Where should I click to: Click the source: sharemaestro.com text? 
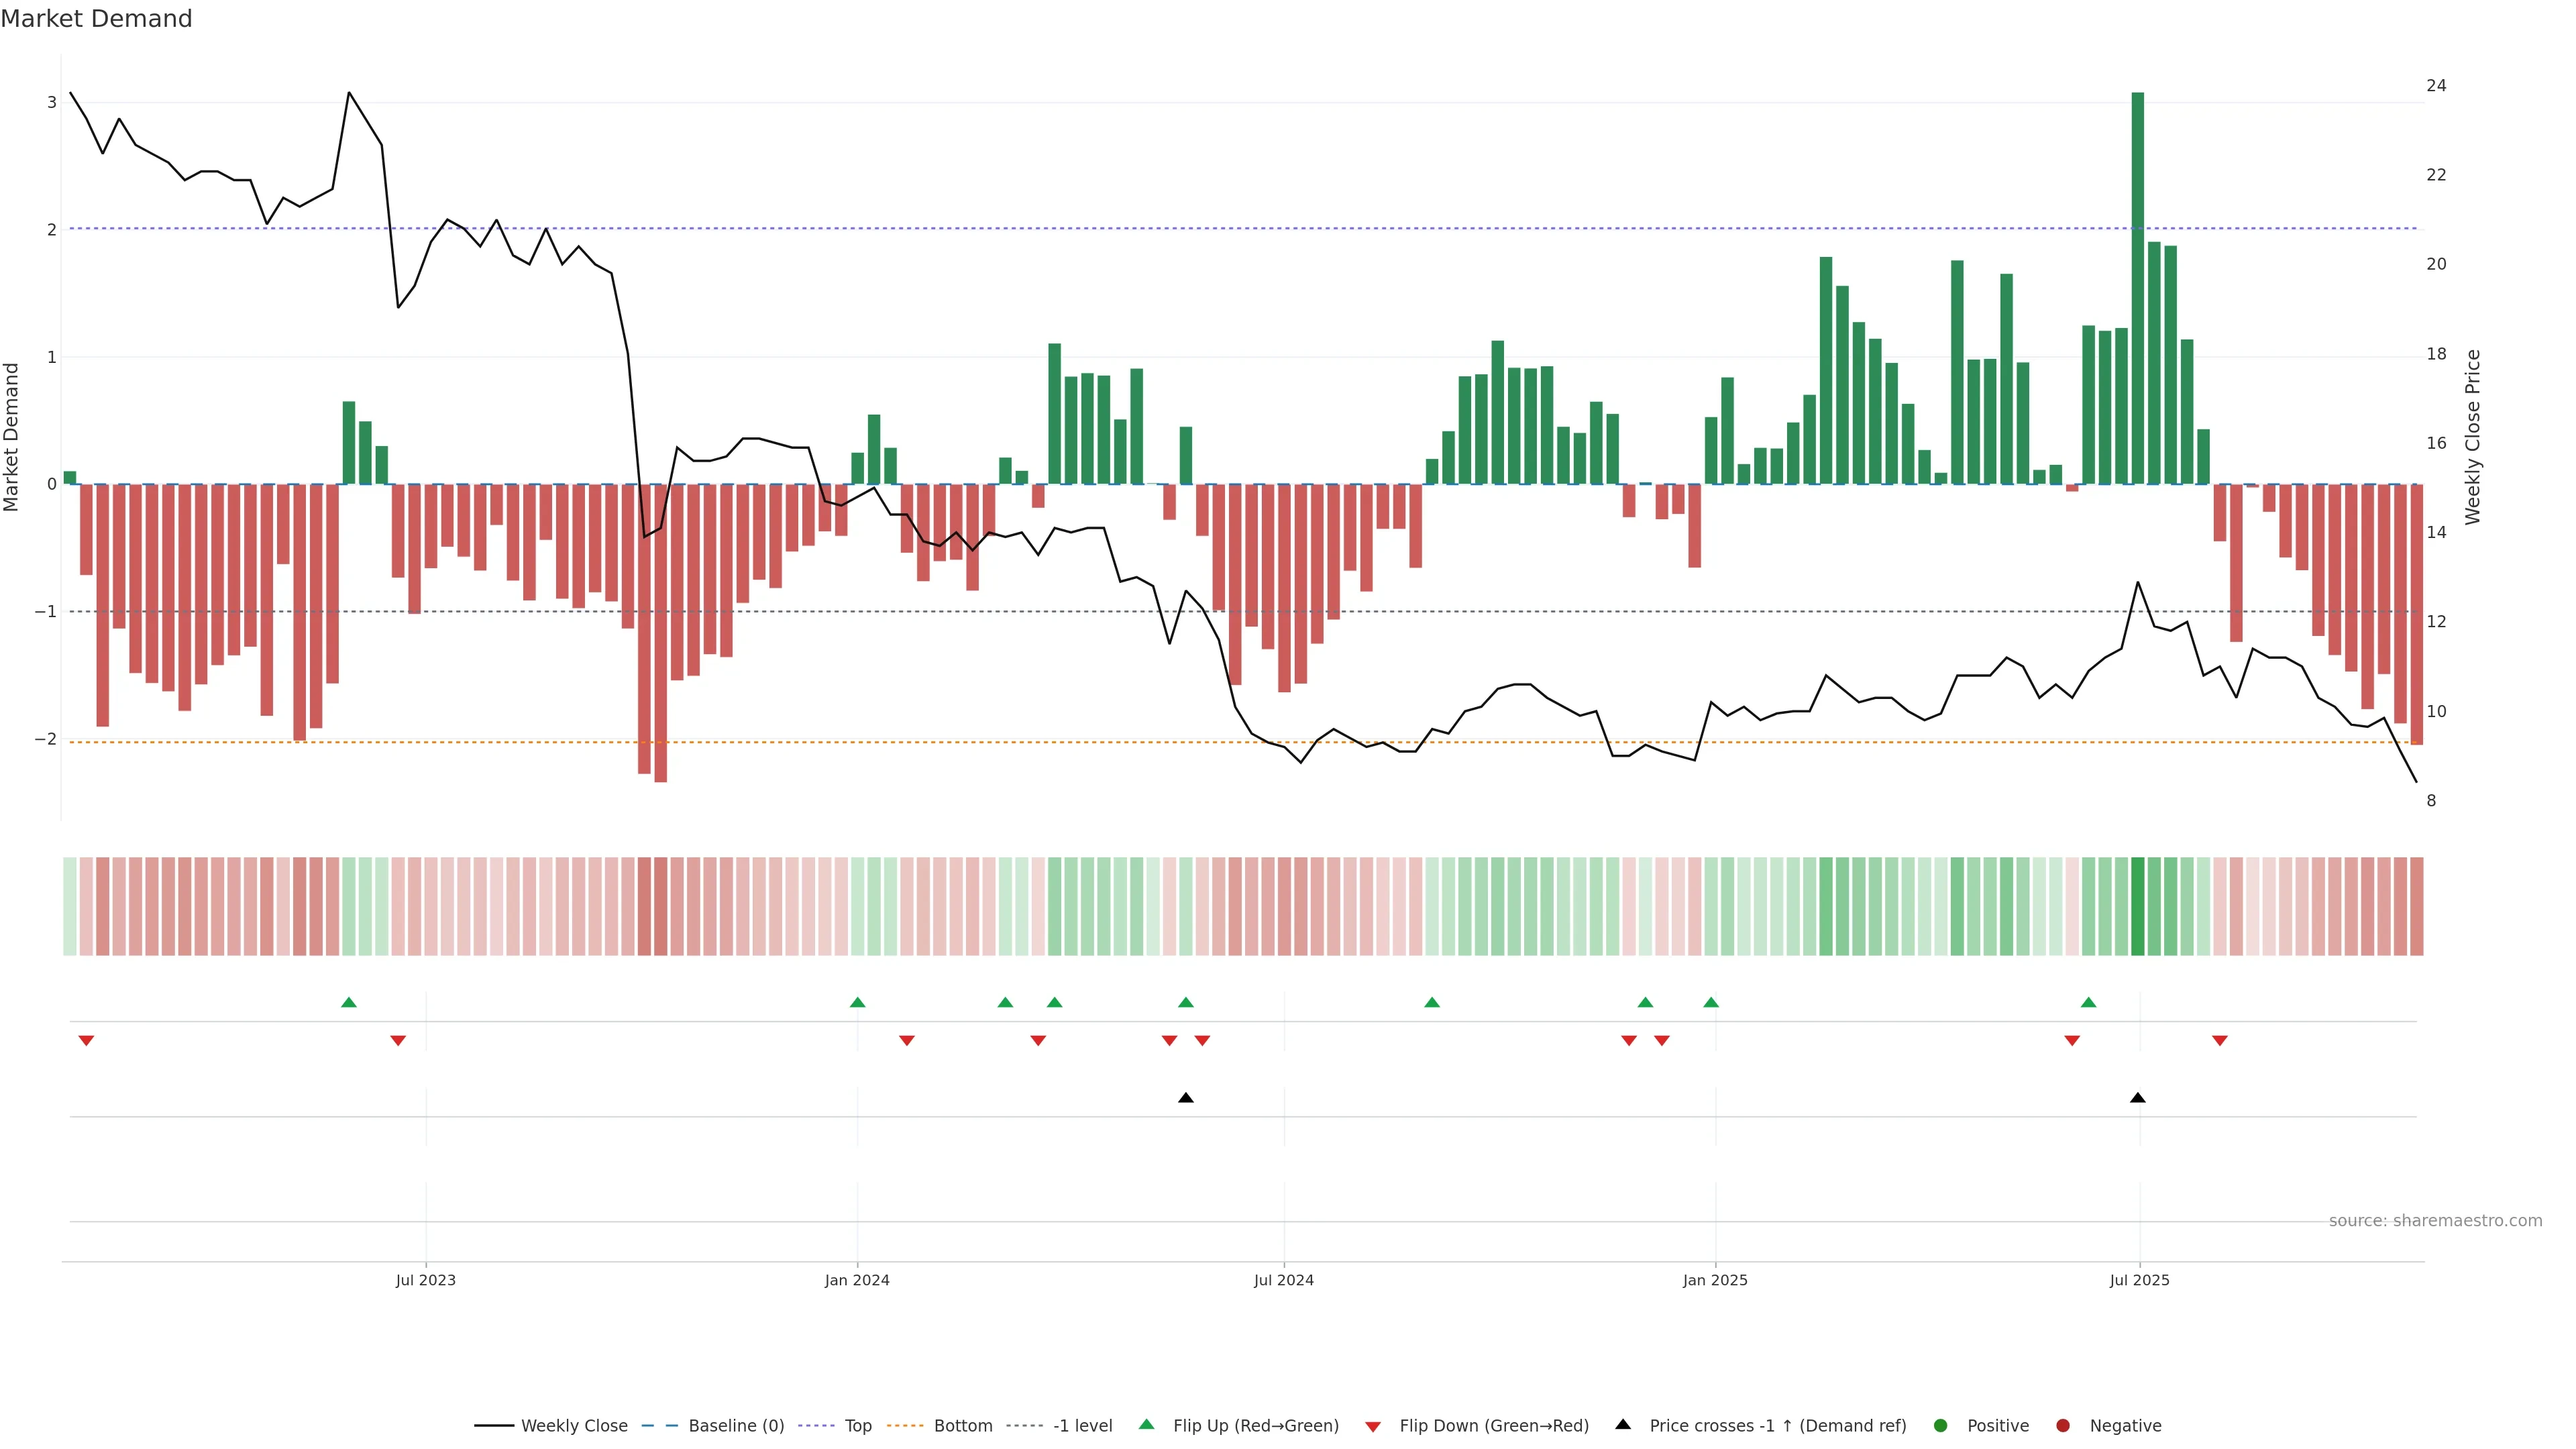pyautogui.click(x=2435, y=1220)
